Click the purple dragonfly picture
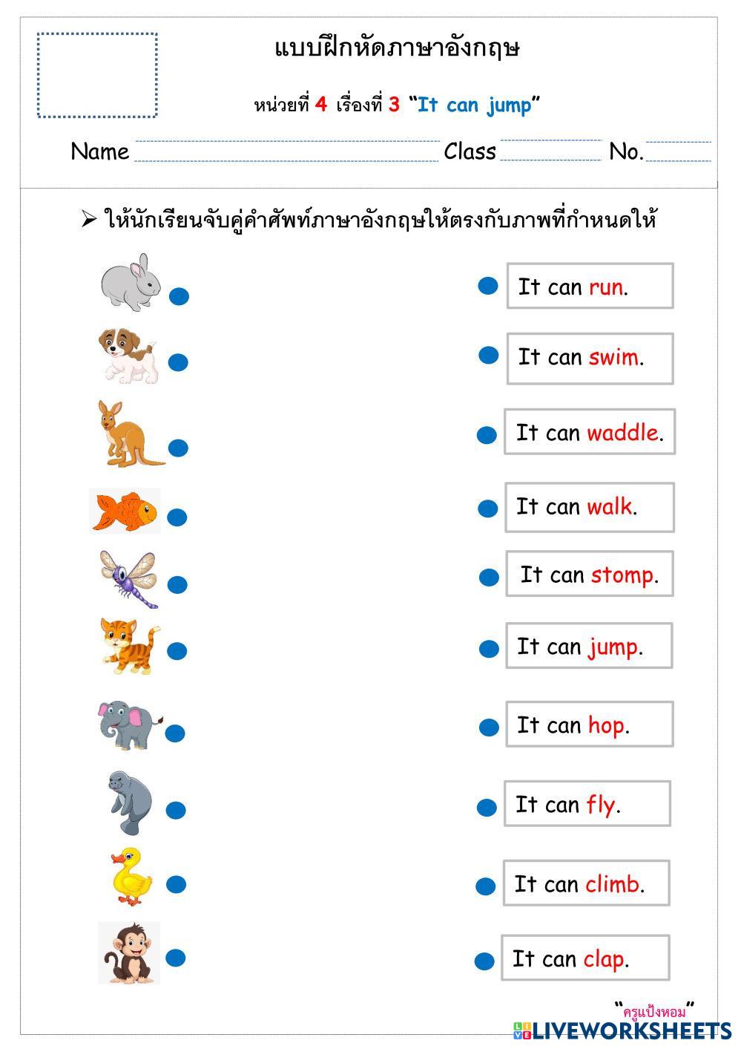Image resolution: width=741 pixels, height=1049 pixels. coord(129,578)
